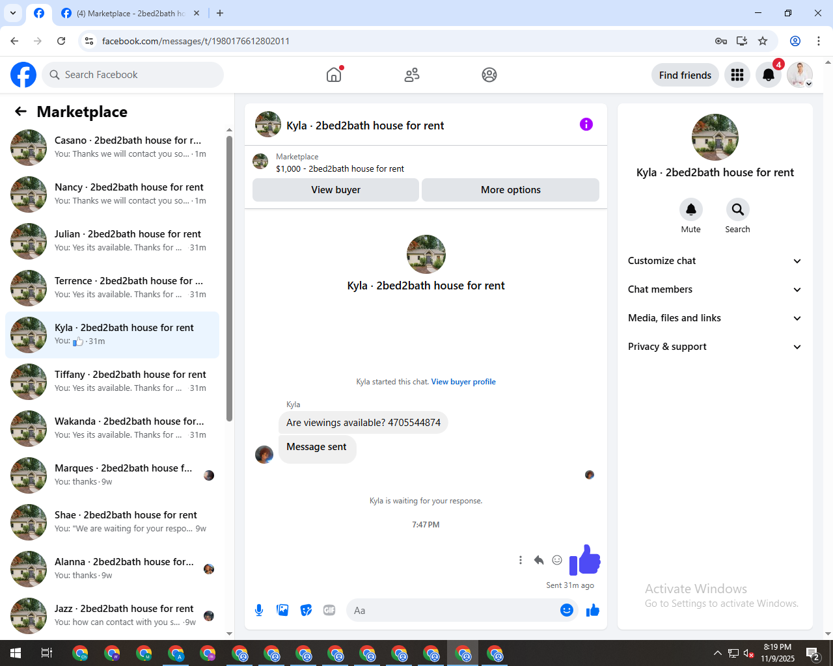Open the notifications bell
This screenshot has height=666, width=833.
click(x=769, y=75)
